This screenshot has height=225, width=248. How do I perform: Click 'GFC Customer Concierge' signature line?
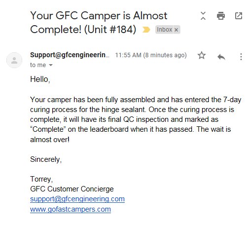[x=72, y=189]
